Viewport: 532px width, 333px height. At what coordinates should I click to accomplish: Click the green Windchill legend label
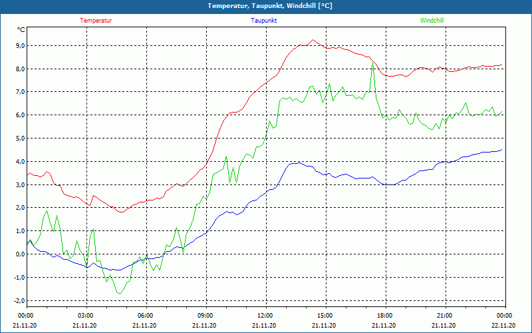tap(432, 21)
